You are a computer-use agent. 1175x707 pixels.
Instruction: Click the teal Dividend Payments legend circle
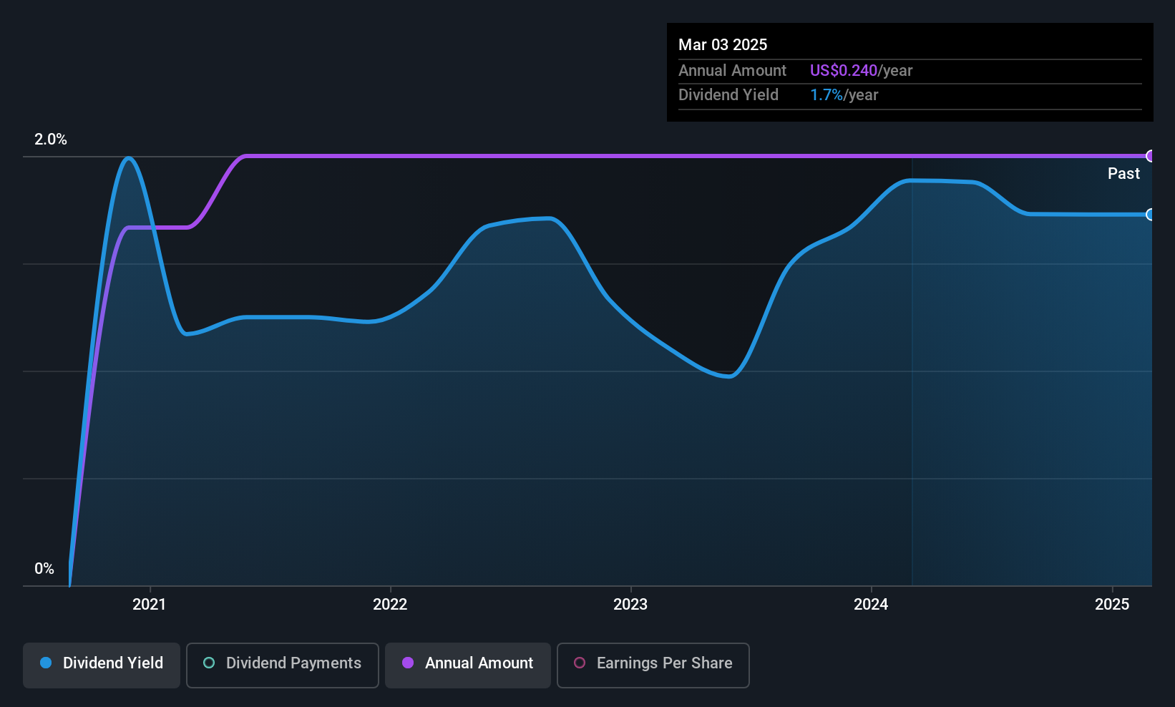pos(209,663)
